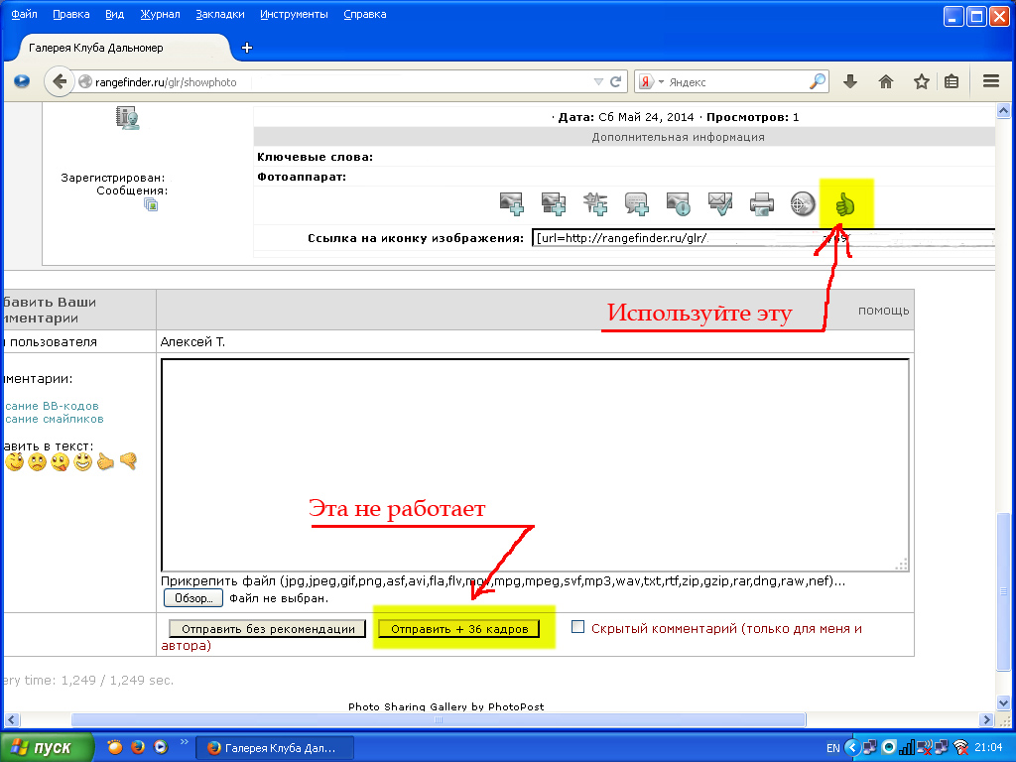Click the add multiple photos icon
This screenshot has width=1016, height=762.
coord(554,204)
